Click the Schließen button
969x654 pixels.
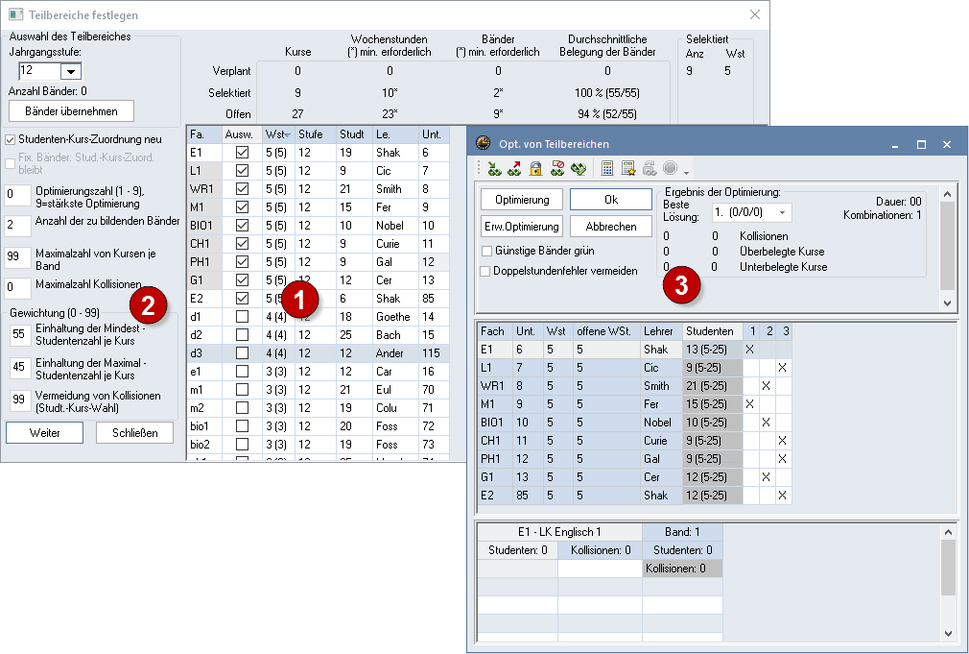pos(134,432)
